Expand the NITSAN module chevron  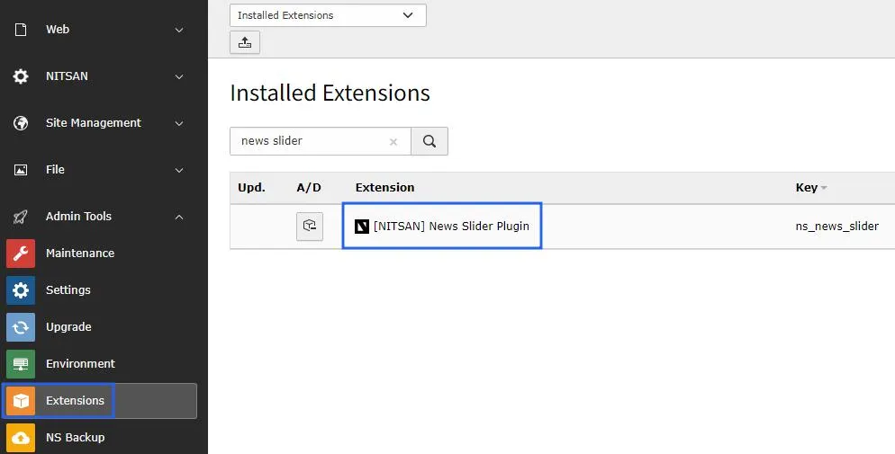click(x=179, y=77)
